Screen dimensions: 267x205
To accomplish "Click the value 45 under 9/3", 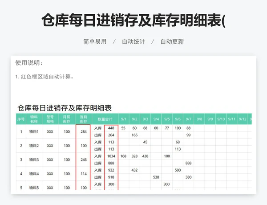I will click(x=145, y=142).
